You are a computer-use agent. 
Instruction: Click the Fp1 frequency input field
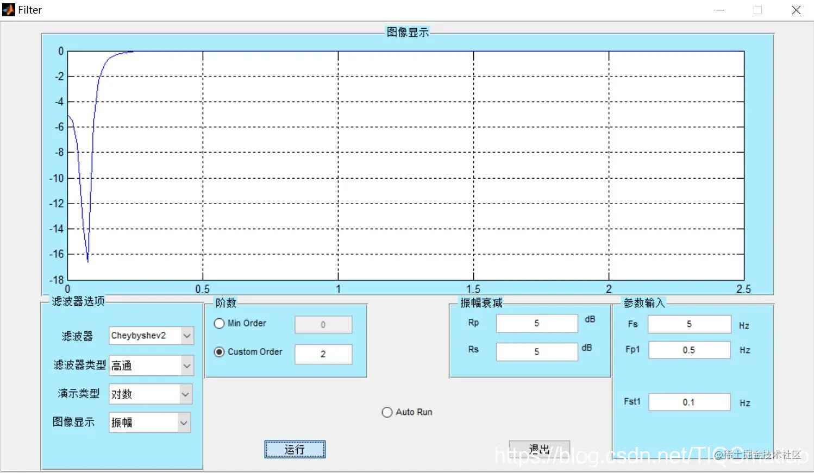coord(688,350)
